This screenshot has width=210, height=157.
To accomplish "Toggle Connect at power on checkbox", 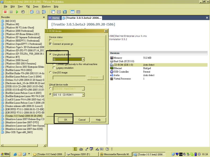I will click(50, 44).
